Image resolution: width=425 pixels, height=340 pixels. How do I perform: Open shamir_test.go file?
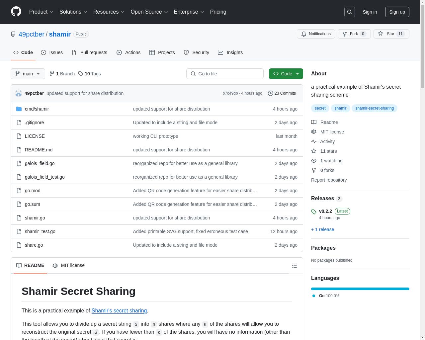point(40,231)
